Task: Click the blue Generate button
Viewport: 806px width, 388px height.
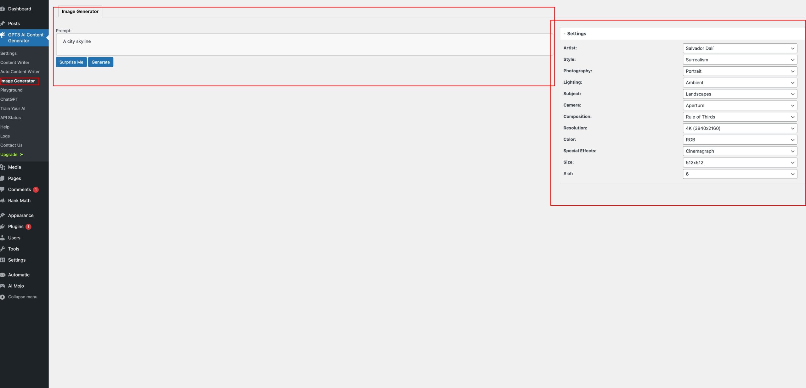Action: [x=100, y=62]
